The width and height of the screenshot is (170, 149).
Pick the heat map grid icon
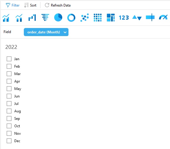[x=98, y=18]
